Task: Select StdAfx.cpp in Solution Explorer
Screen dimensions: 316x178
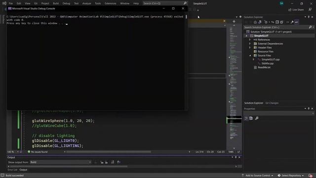Action: (x=268, y=63)
